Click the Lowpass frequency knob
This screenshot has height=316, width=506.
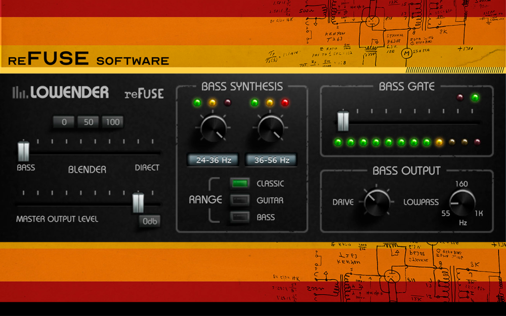pos(463,202)
